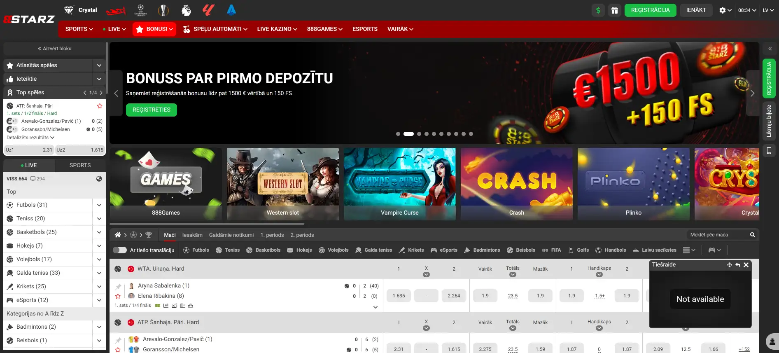Click the gift box bonus icon
Viewport: 779px width, 353px height.
click(x=614, y=10)
